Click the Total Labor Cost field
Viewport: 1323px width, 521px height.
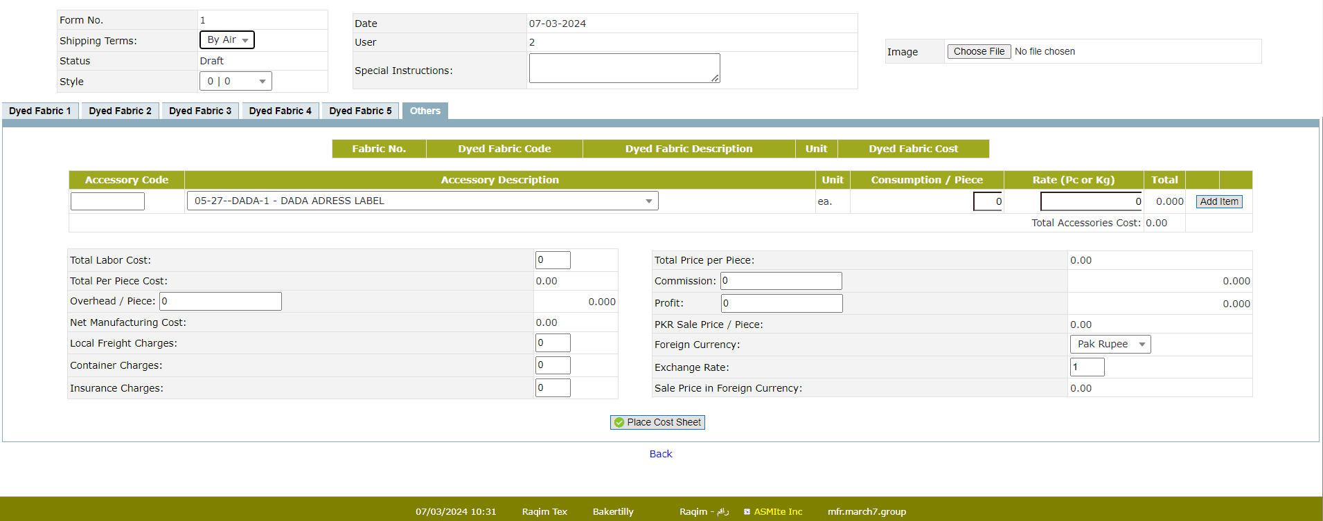coord(553,260)
